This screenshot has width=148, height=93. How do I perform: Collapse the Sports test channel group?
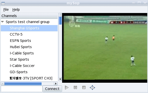click(3, 22)
